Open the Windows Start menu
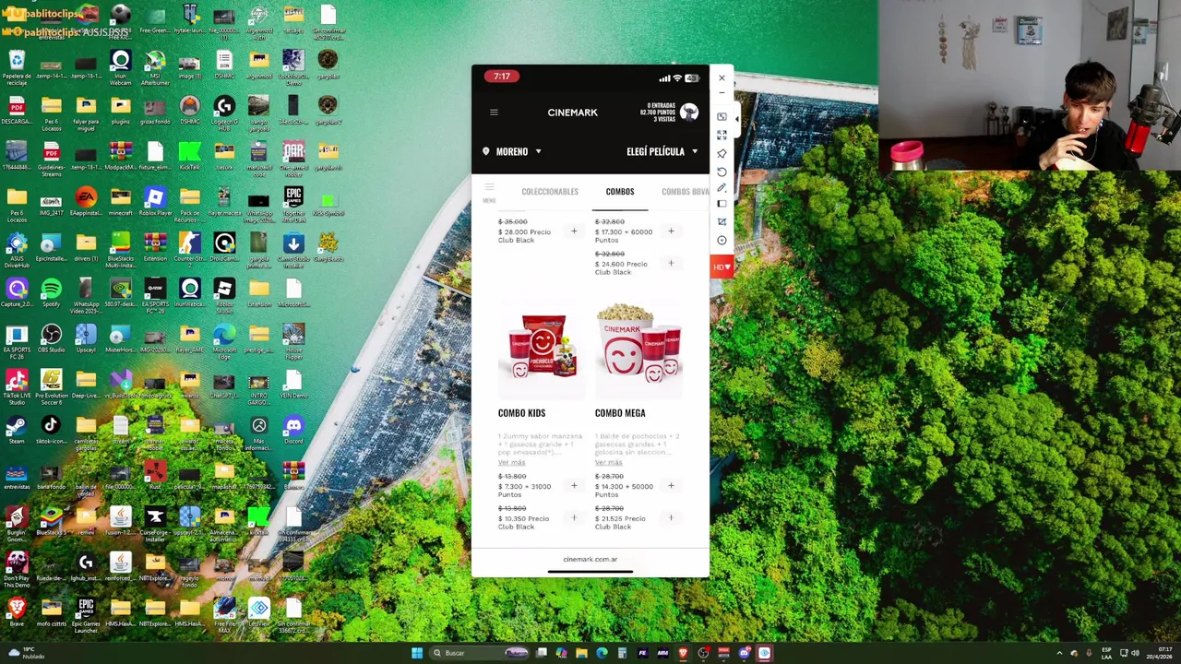This screenshot has height=664, width=1181. [417, 653]
